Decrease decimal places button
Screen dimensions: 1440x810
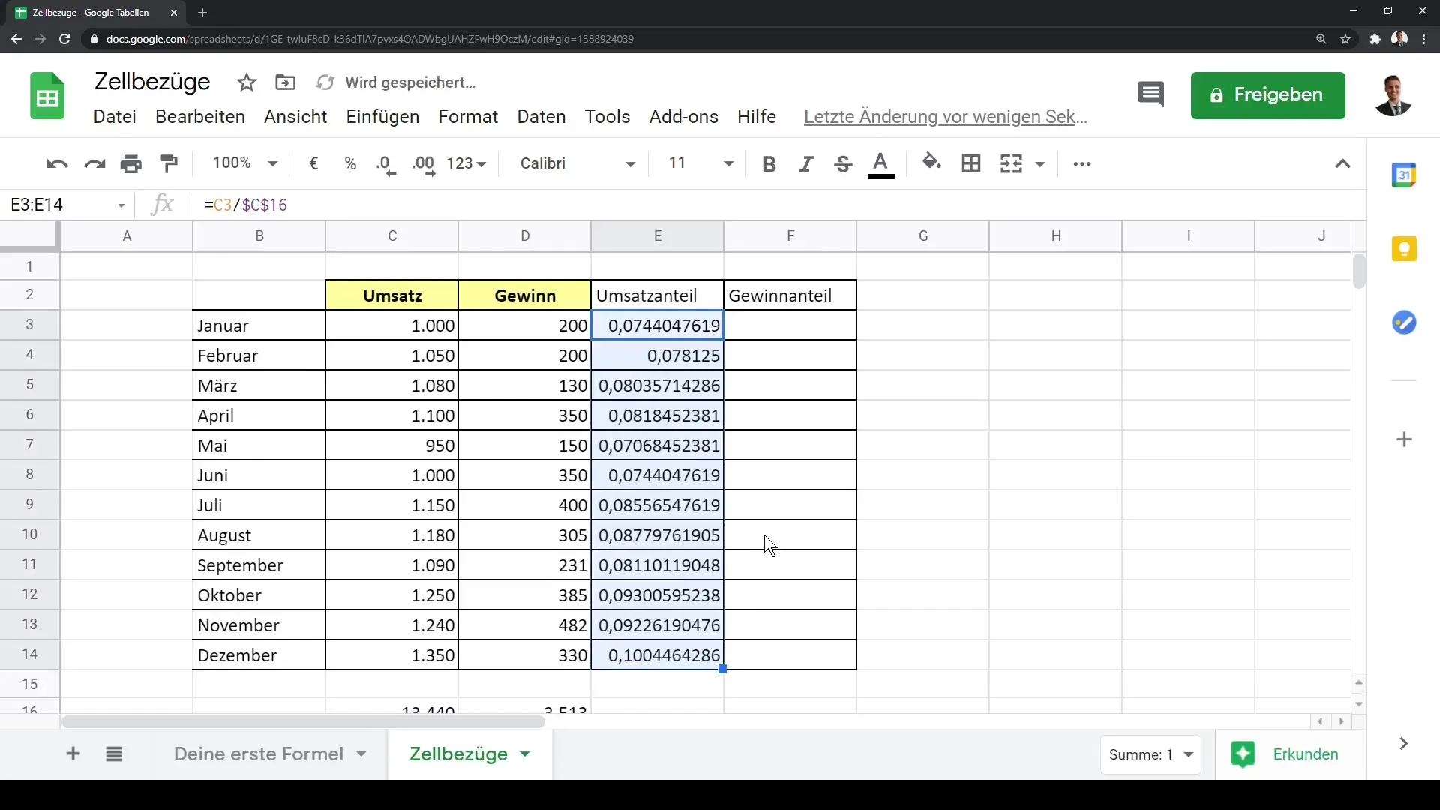click(385, 165)
